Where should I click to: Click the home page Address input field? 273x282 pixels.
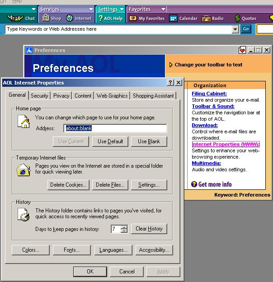115,128
